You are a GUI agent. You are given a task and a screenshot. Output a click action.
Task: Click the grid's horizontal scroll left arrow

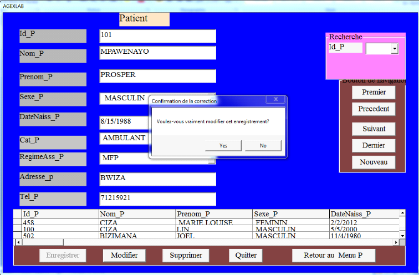18,242
